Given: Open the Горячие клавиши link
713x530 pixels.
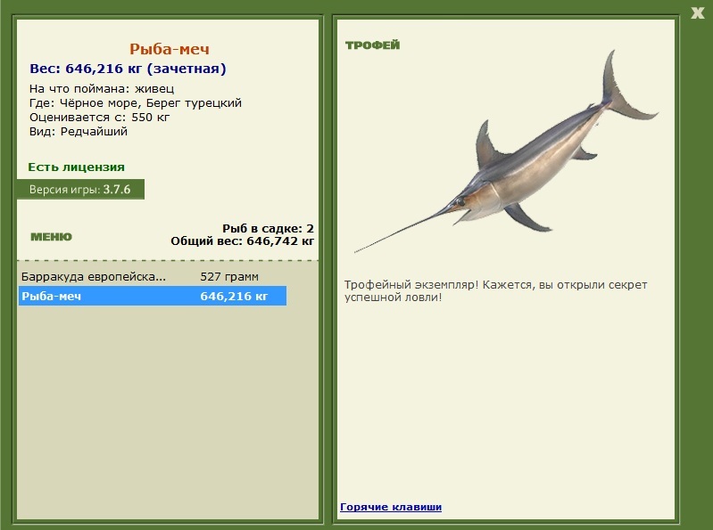Looking at the screenshot, I should click(x=391, y=507).
